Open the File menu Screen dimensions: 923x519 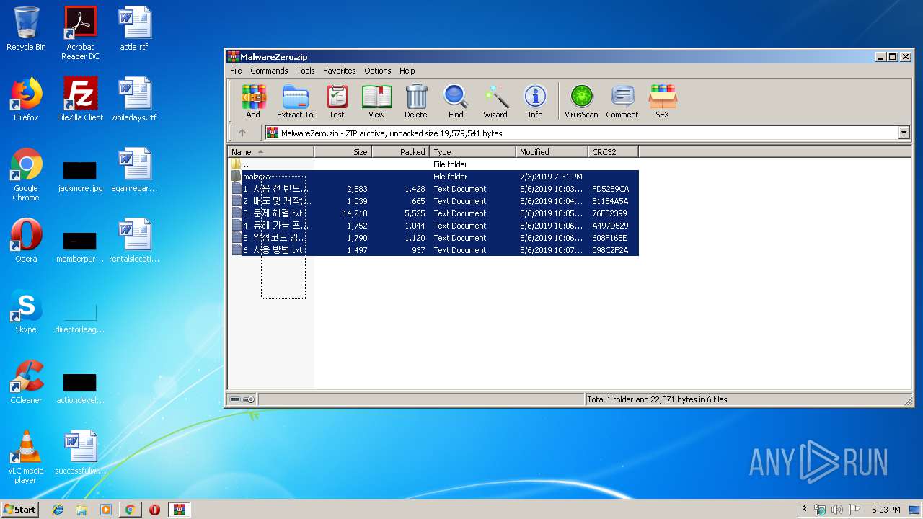click(x=236, y=71)
